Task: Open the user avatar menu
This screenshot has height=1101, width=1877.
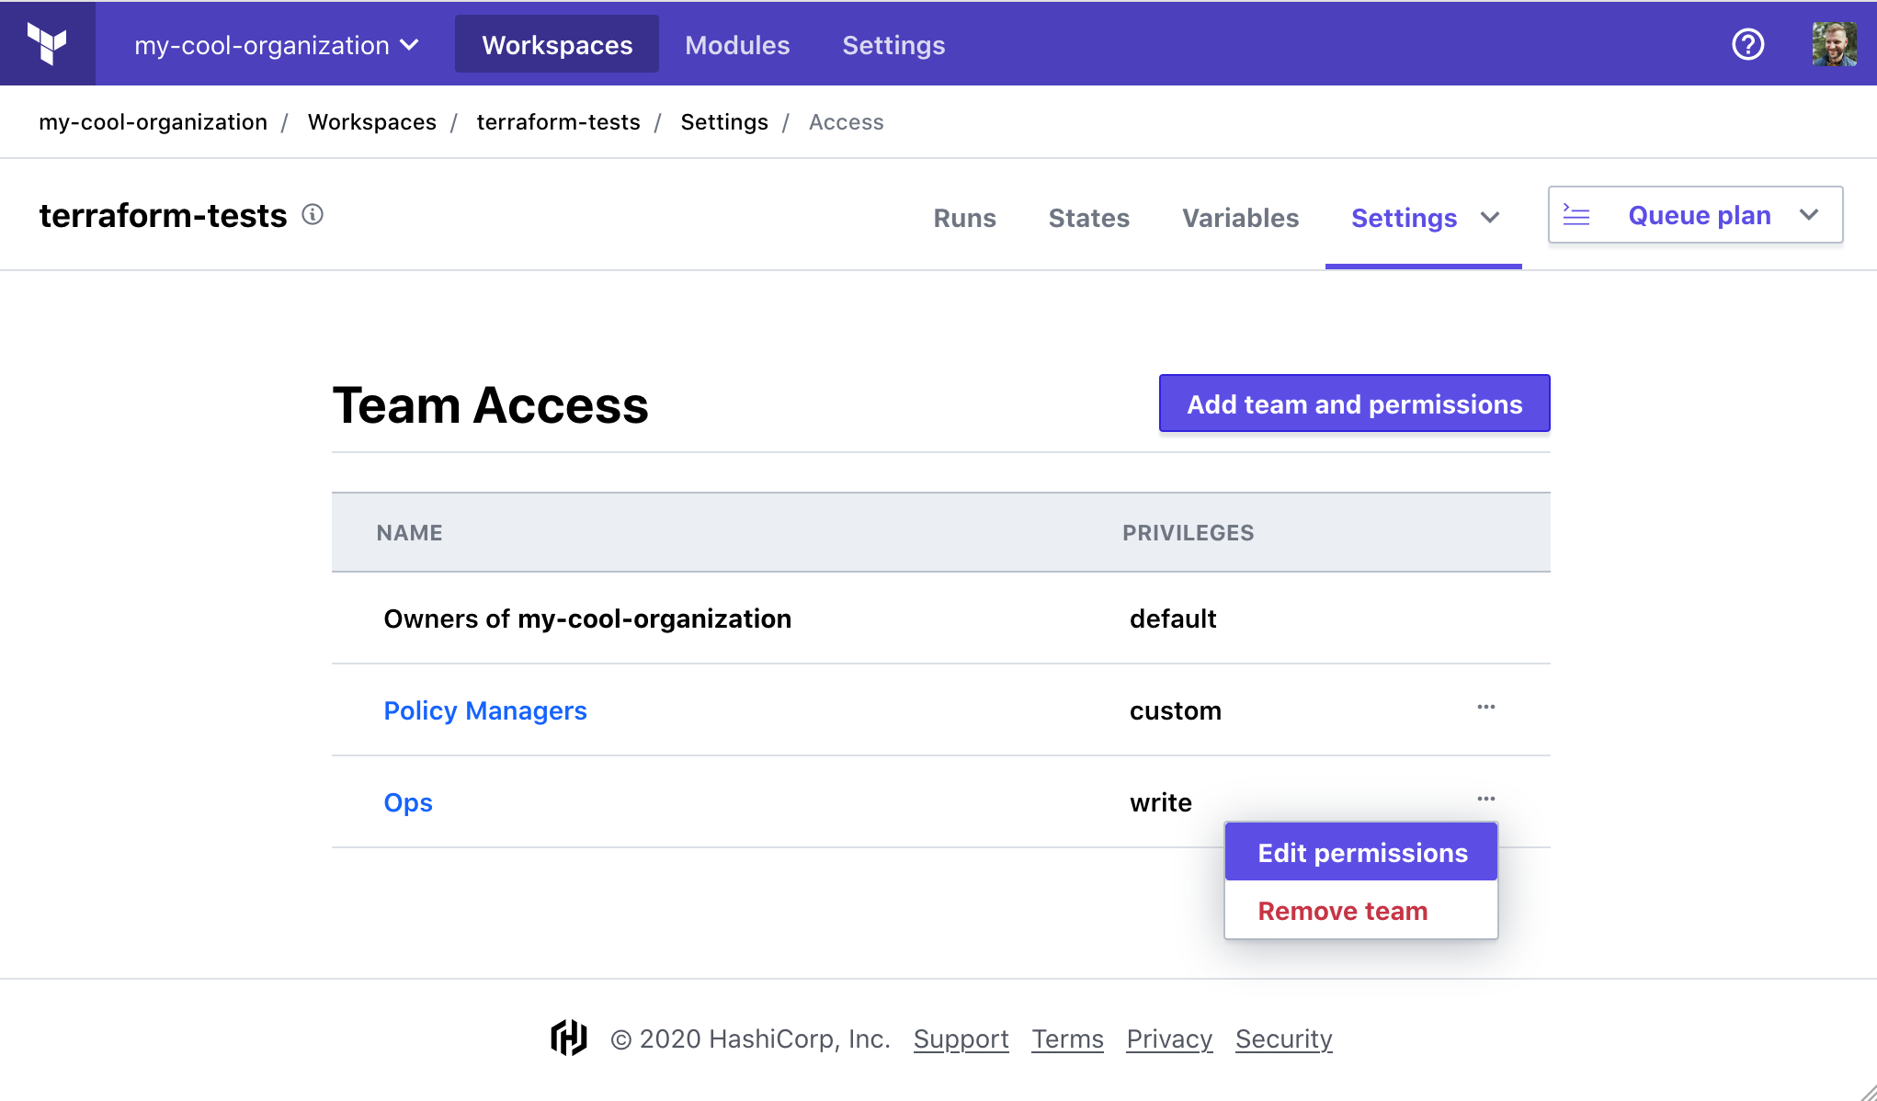Action: click(1834, 44)
